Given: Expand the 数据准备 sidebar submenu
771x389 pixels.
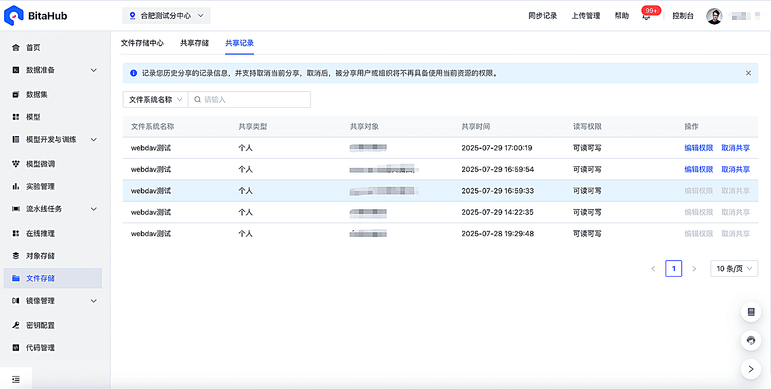Looking at the screenshot, I should point(94,70).
